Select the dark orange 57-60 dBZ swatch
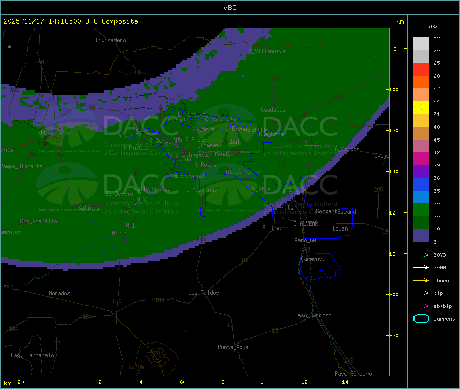This screenshot has width=460, height=389. pos(421,82)
